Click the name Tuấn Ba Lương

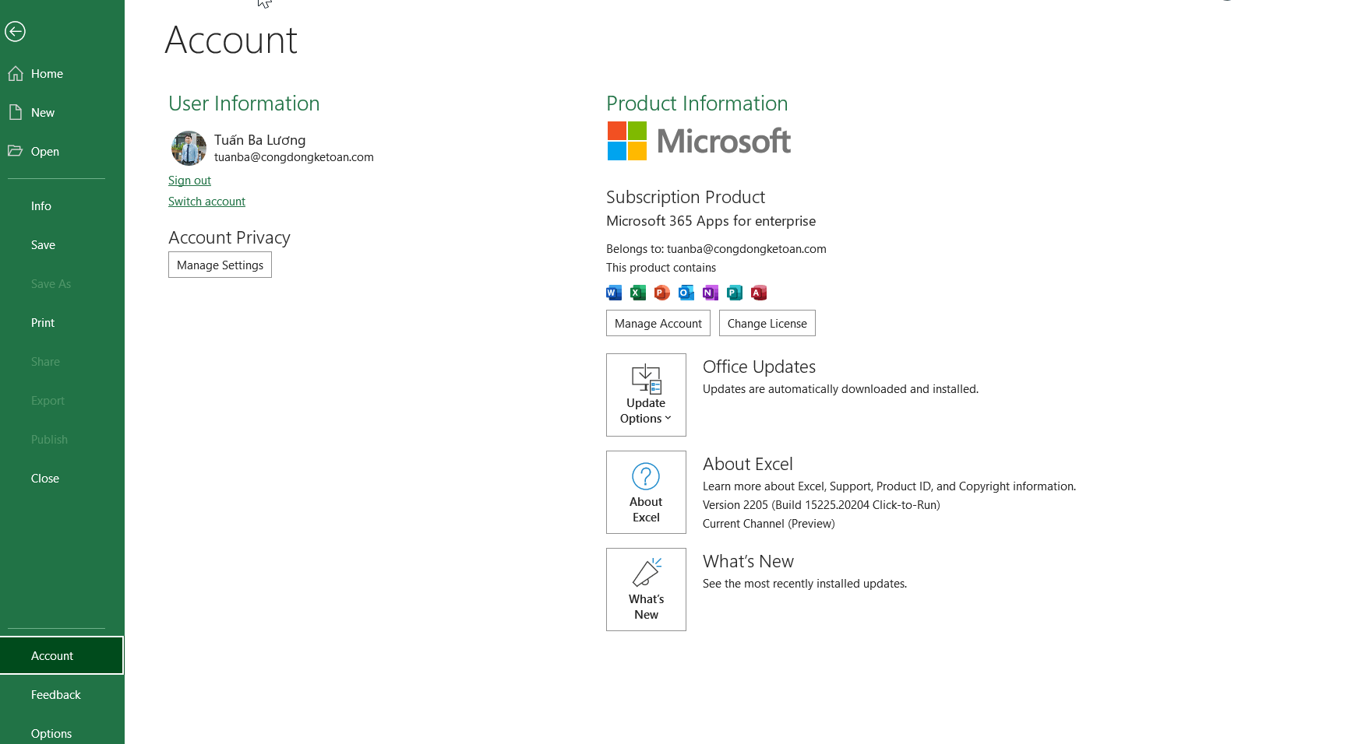(259, 140)
